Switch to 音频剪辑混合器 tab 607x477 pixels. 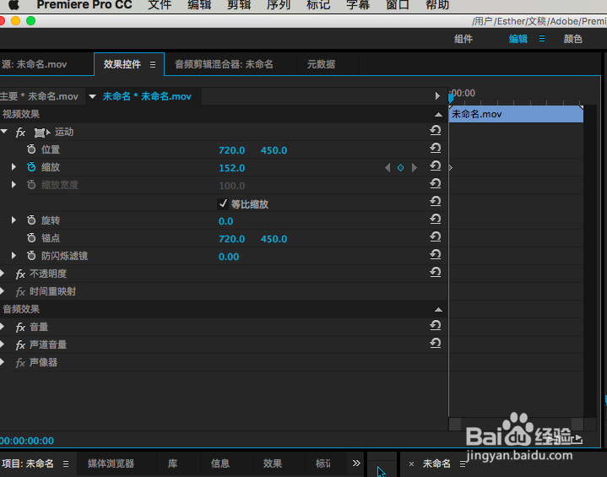pyautogui.click(x=224, y=64)
